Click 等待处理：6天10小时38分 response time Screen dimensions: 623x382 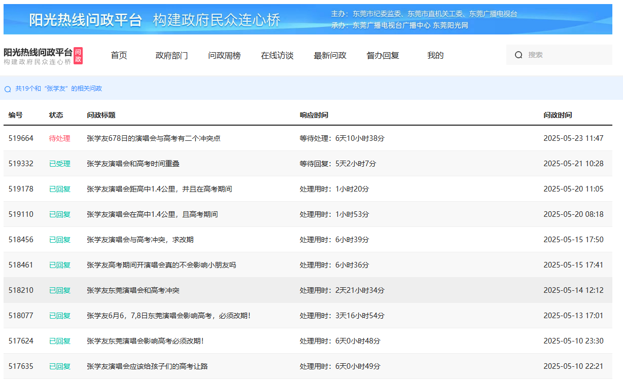(342, 138)
